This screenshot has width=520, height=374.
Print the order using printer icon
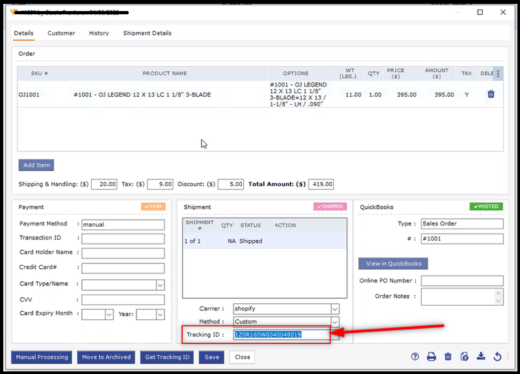432,356
